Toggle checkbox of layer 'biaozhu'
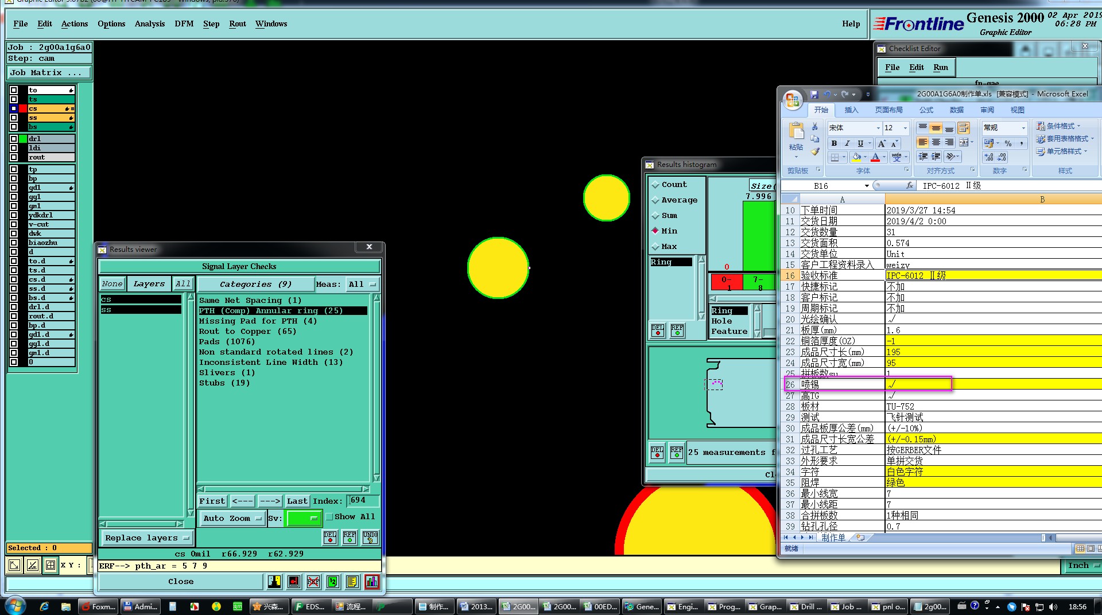 (14, 243)
